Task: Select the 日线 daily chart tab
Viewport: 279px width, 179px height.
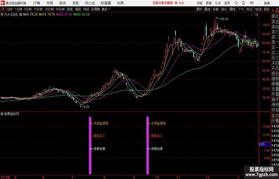Action: click(70, 9)
